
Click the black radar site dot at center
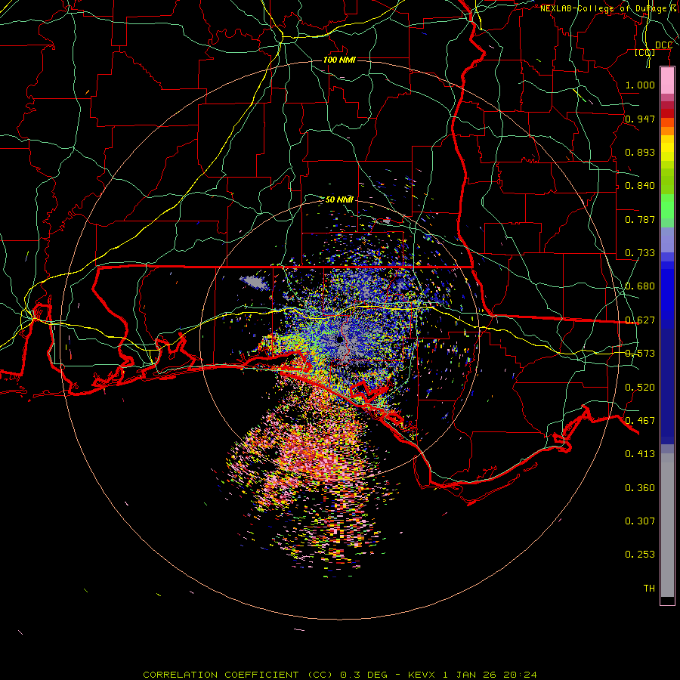pyautogui.click(x=339, y=339)
